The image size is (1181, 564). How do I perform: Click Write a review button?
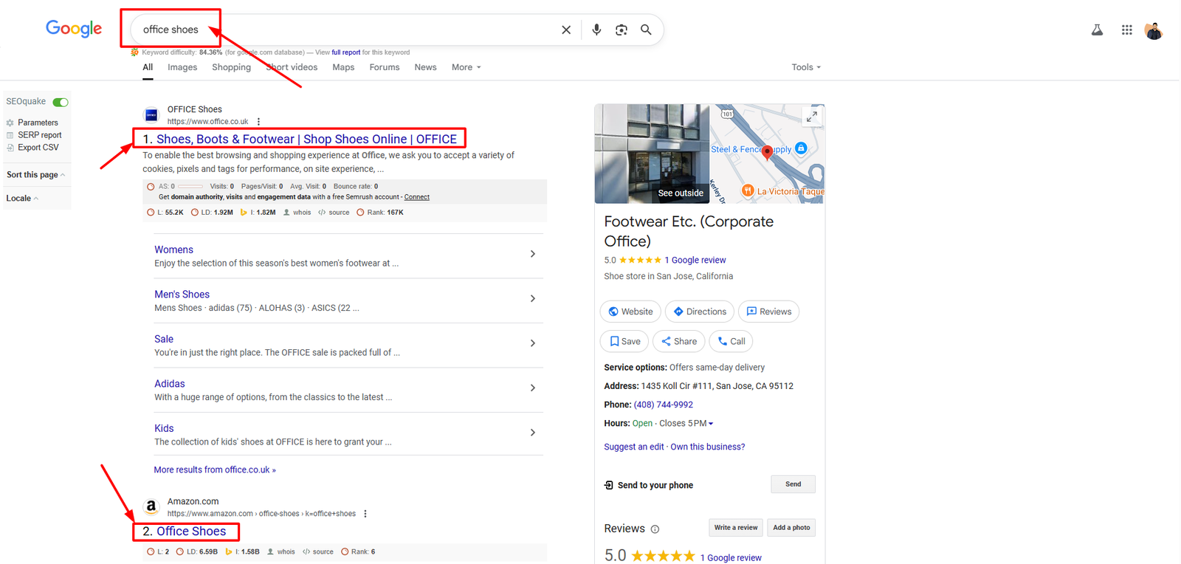click(x=736, y=528)
